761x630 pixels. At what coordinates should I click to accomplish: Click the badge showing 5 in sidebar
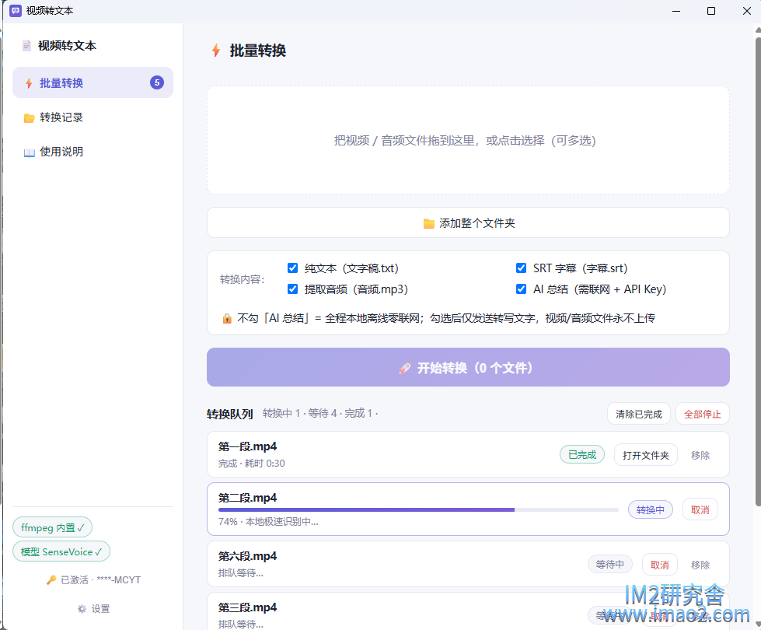pos(157,82)
